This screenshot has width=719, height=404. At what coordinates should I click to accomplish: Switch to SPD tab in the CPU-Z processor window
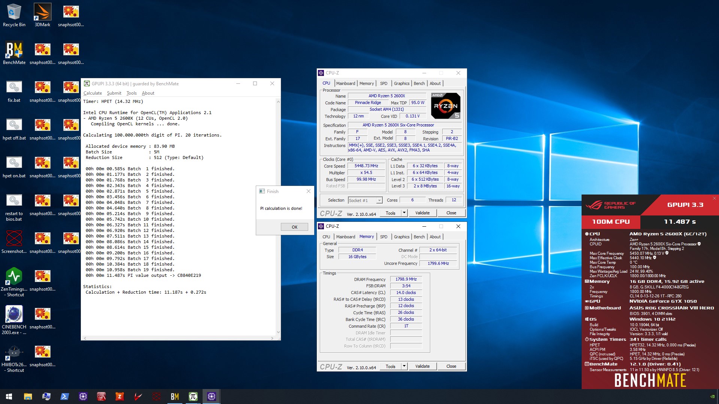pos(383,83)
